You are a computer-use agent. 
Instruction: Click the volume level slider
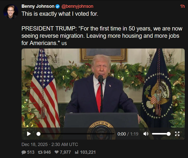[160, 134]
